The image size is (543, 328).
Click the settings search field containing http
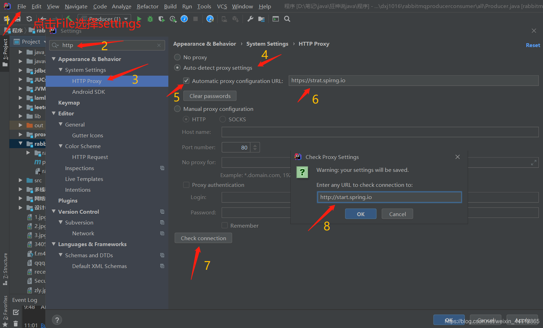tap(107, 45)
